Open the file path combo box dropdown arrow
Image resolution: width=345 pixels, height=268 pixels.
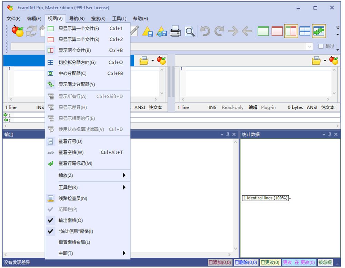309,46
